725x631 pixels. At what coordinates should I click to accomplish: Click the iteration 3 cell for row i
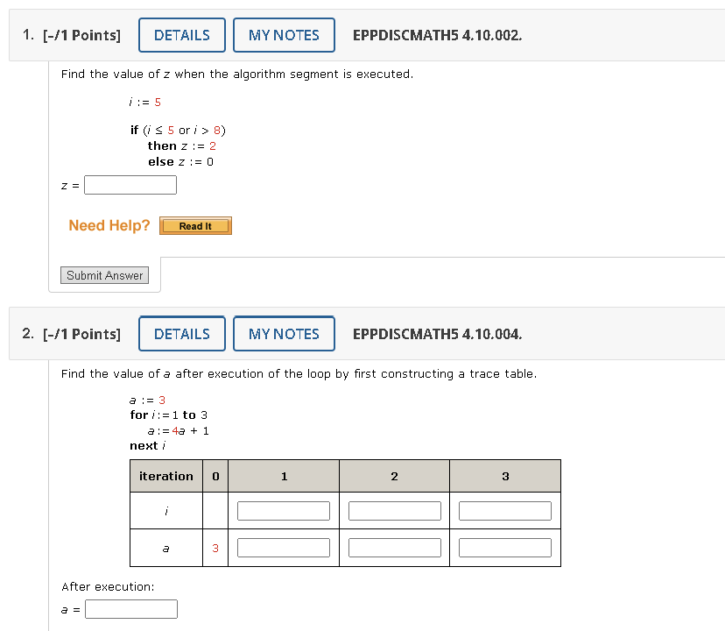click(x=505, y=510)
